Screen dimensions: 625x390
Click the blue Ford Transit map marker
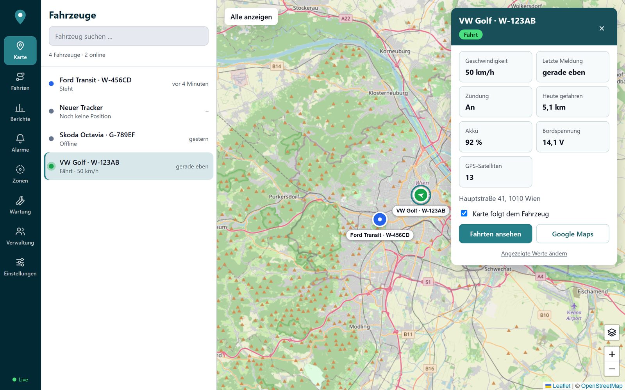click(x=380, y=219)
